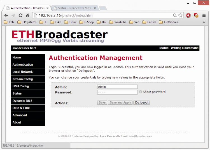Open Chrome hamburger menu
The width and height of the screenshot is (210, 150).
pyautogui.click(x=204, y=15)
